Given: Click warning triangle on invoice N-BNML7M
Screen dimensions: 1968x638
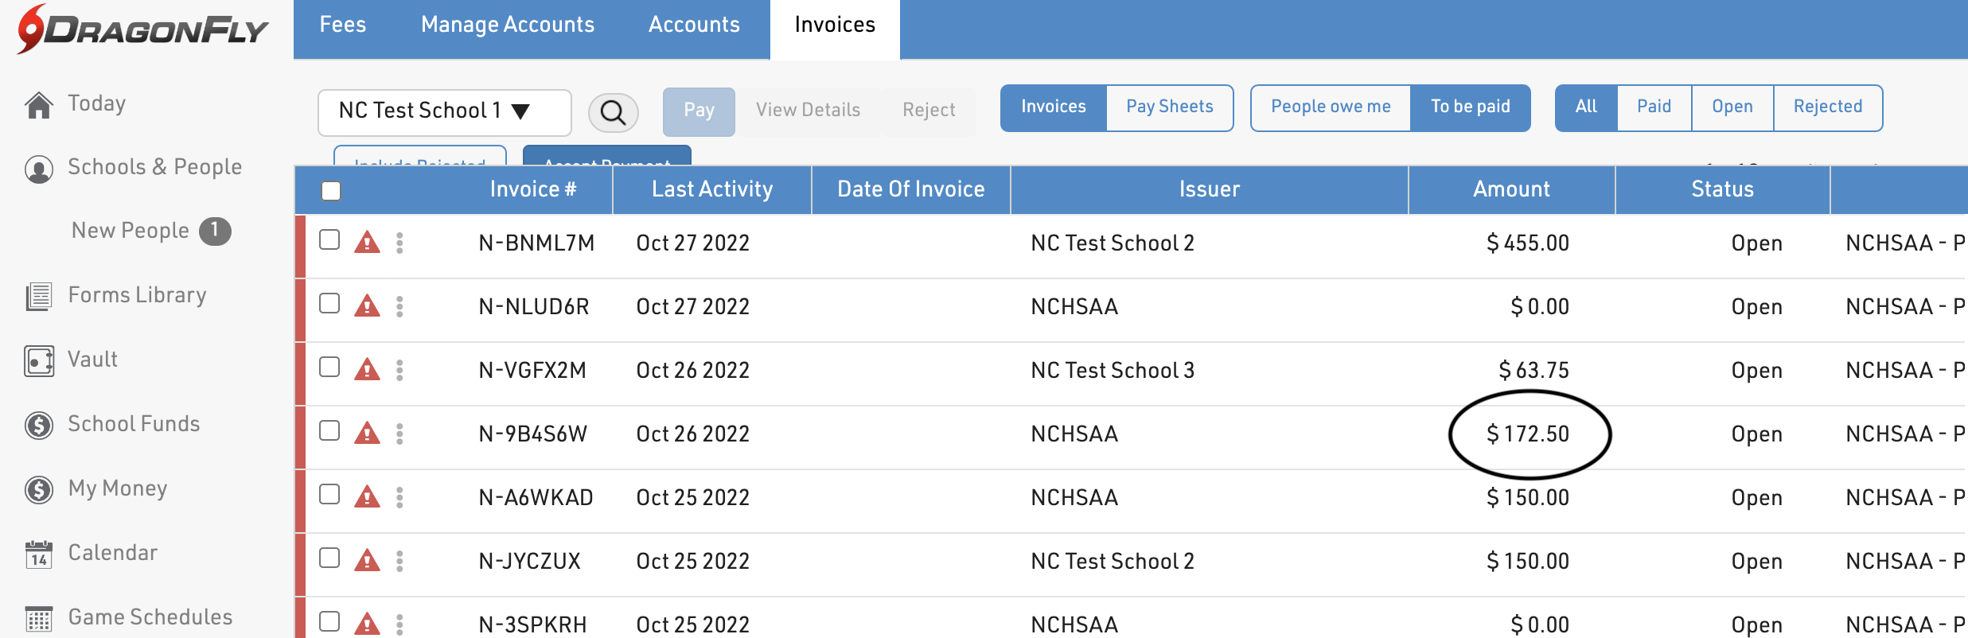Looking at the screenshot, I should pyautogui.click(x=367, y=242).
